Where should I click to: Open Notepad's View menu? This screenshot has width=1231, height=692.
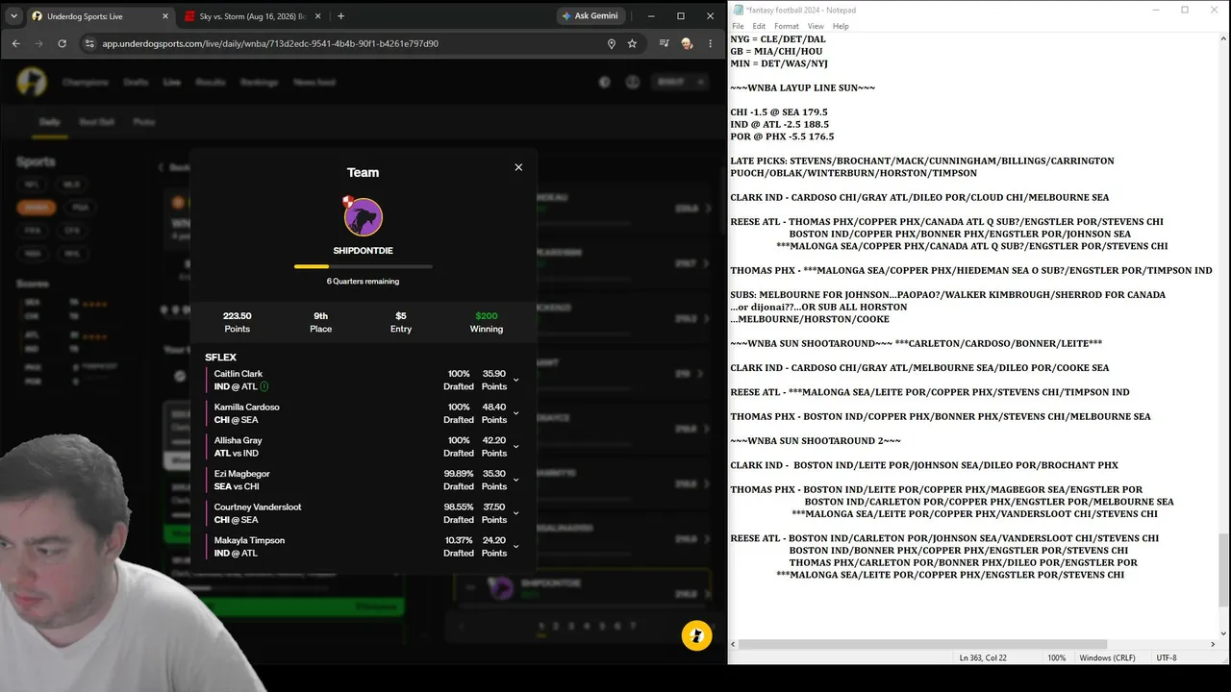point(816,26)
